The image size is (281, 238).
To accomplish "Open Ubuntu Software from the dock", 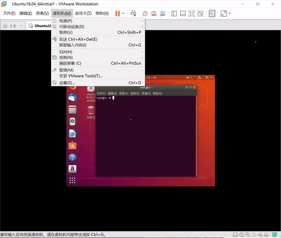I will tap(72, 145).
